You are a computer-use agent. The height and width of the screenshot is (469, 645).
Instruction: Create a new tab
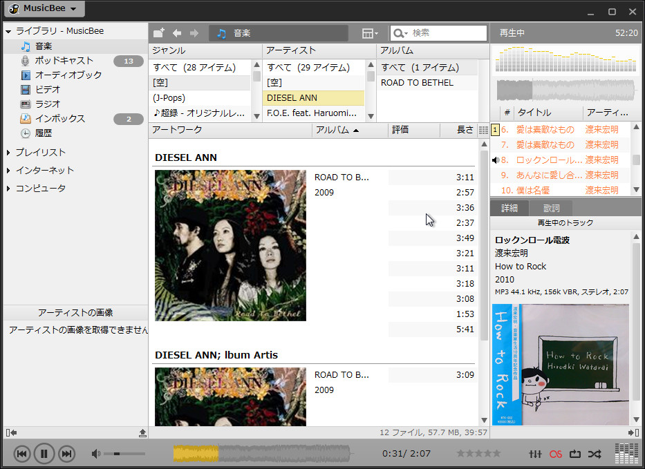158,32
